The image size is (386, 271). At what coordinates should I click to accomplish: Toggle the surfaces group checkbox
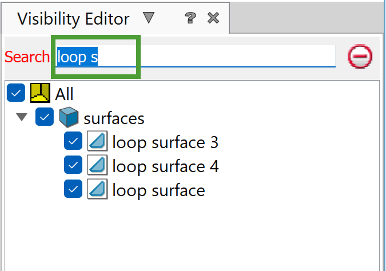point(45,118)
